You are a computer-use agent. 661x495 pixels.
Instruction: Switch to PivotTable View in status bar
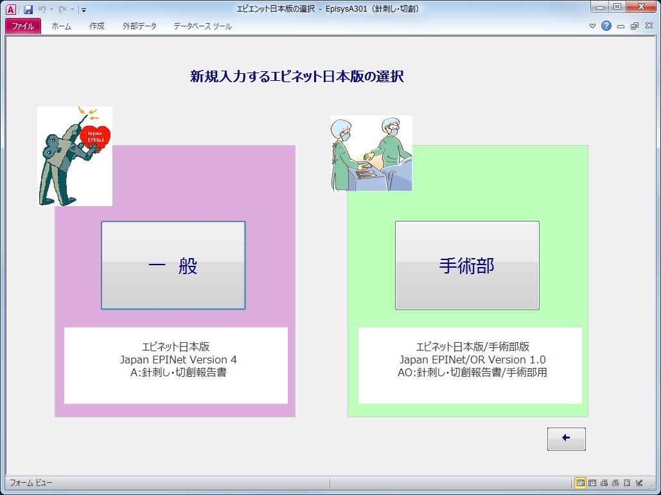point(604,483)
